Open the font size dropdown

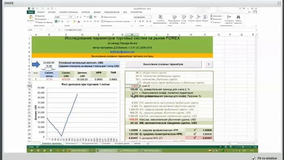click(75, 17)
